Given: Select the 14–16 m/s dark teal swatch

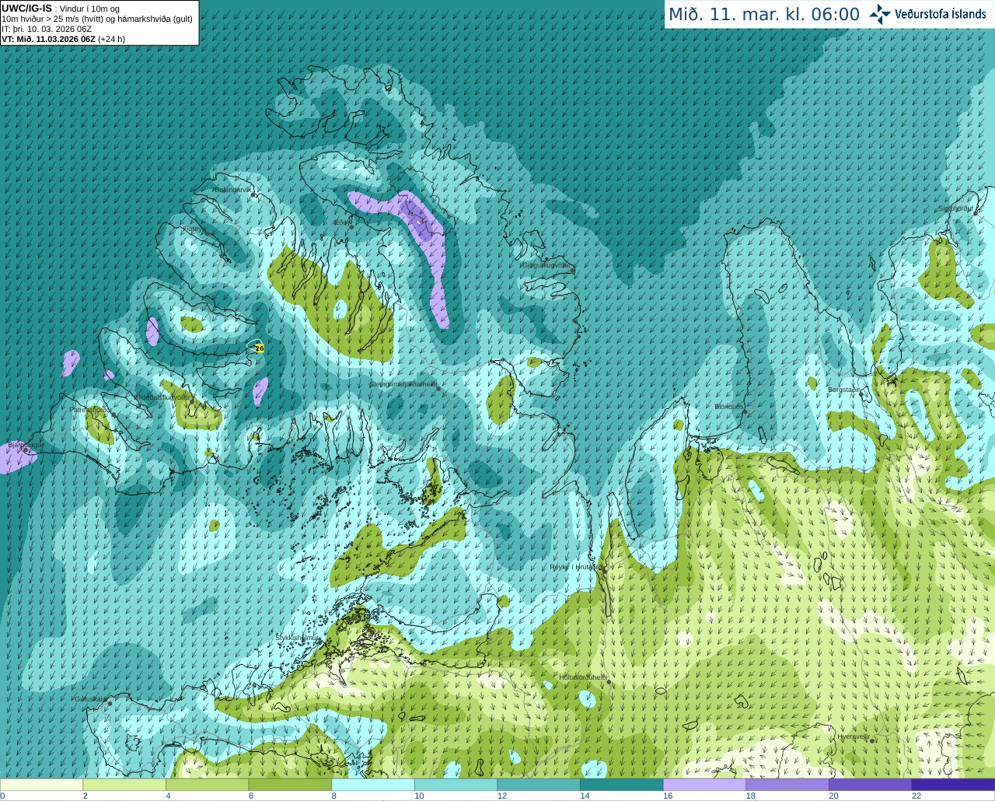Looking at the screenshot, I should (x=622, y=785).
